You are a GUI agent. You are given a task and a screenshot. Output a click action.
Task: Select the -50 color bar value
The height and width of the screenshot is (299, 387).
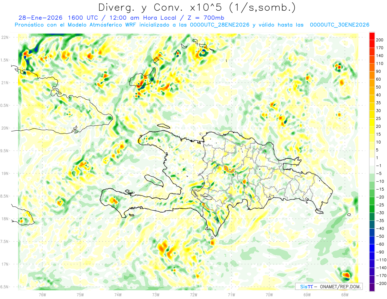380,237
